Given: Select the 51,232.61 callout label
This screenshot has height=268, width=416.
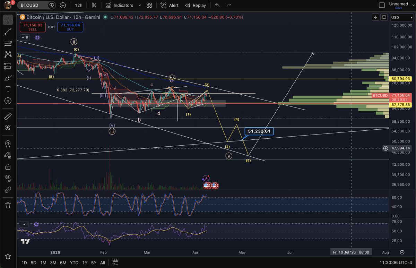Looking at the screenshot, I should [x=259, y=131].
